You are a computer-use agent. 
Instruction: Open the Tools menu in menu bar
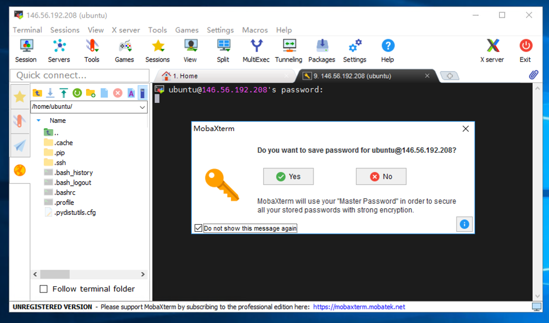coord(158,30)
